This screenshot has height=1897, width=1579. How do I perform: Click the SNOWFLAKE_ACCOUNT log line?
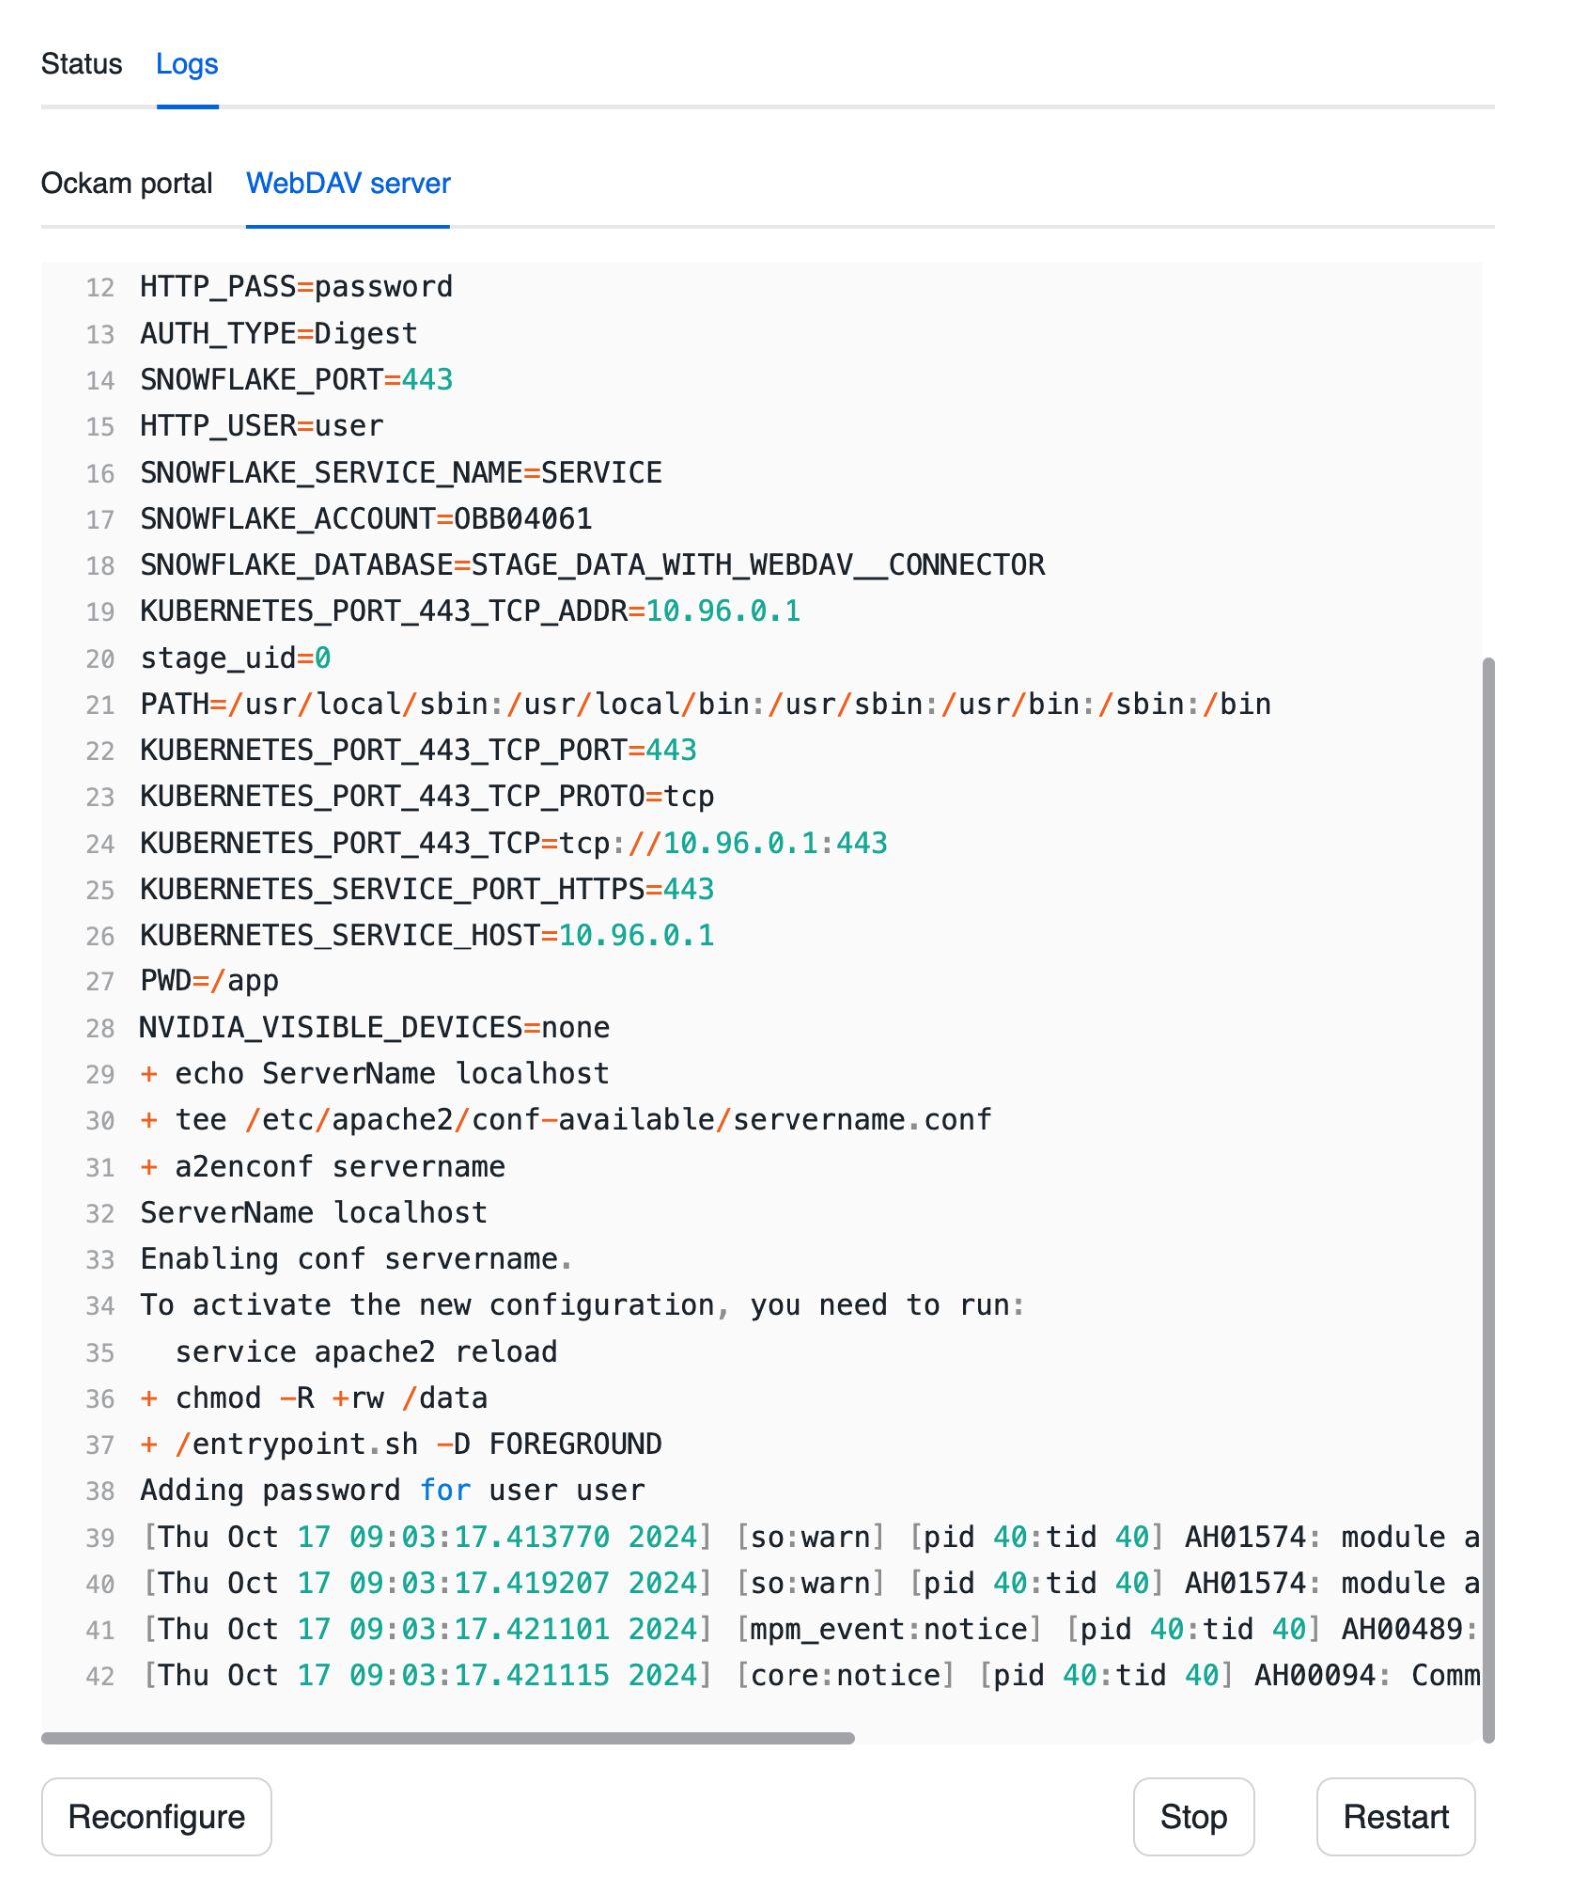pos(366,519)
